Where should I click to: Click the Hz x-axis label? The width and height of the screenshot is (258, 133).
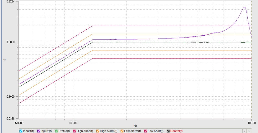tap(135, 125)
